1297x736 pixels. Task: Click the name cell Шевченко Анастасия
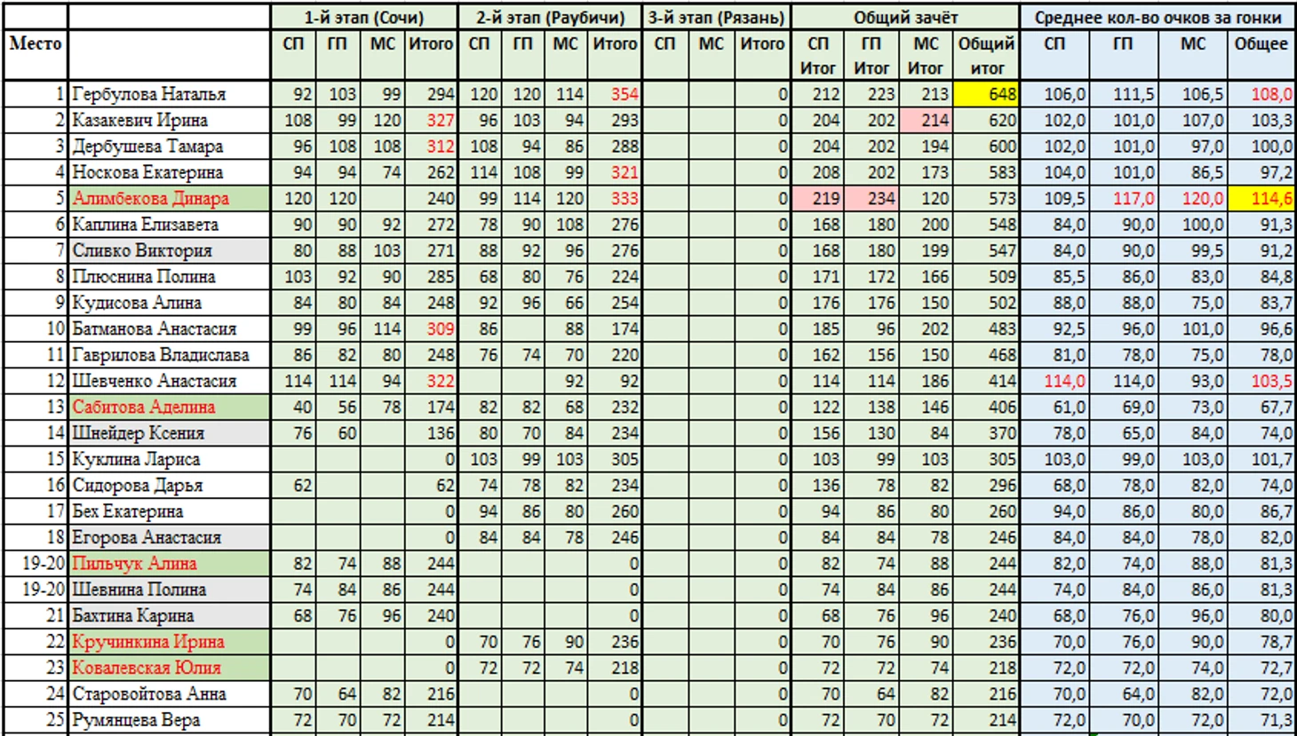click(x=169, y=381)
